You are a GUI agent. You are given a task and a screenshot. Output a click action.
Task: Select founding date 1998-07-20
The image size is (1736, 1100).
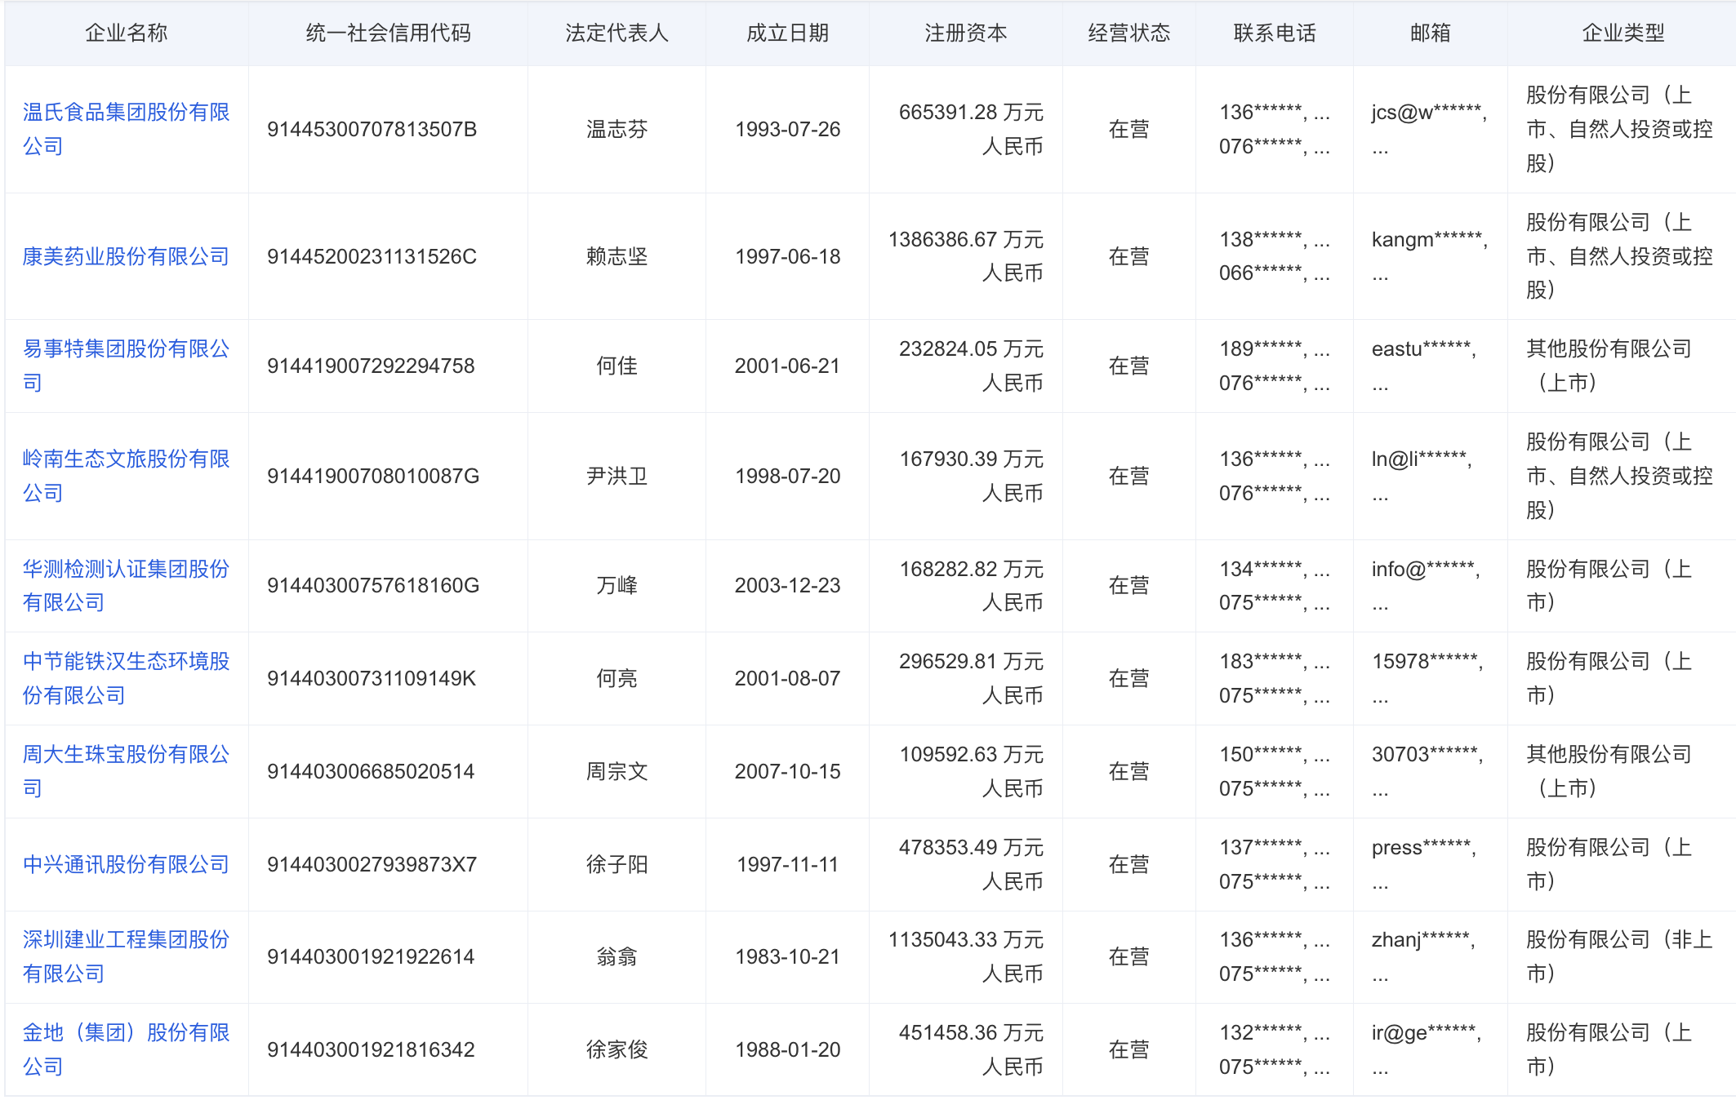pyautogui.click(x=787, y=476)
